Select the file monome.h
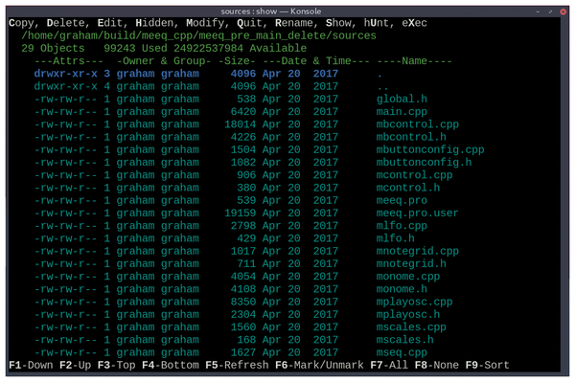The width and height of the screenshot is (575, 382). [402, 289]
